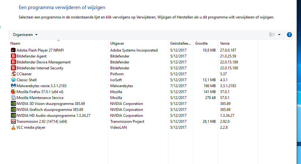The height and width of the screenshot is (164, 301).
Task: Select the Classic Shell entry name
Action: pyautogui.click(x=27, y=80)
